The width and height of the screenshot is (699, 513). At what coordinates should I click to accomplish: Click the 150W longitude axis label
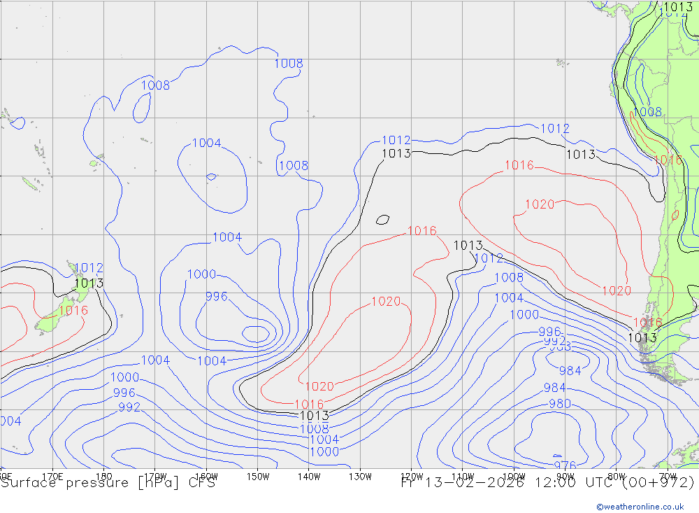[x=258, y=477]
